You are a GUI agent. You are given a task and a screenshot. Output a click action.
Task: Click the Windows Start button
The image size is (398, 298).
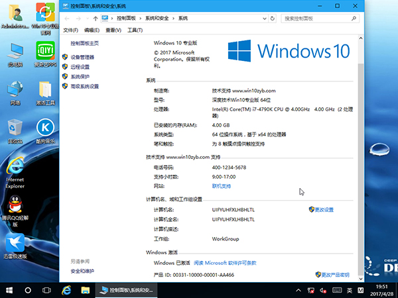coord(9,290)
